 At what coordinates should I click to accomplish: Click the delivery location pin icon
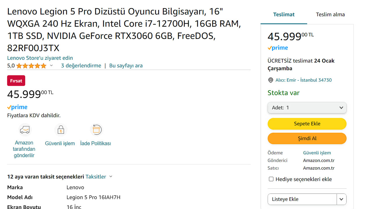point(271,80)
